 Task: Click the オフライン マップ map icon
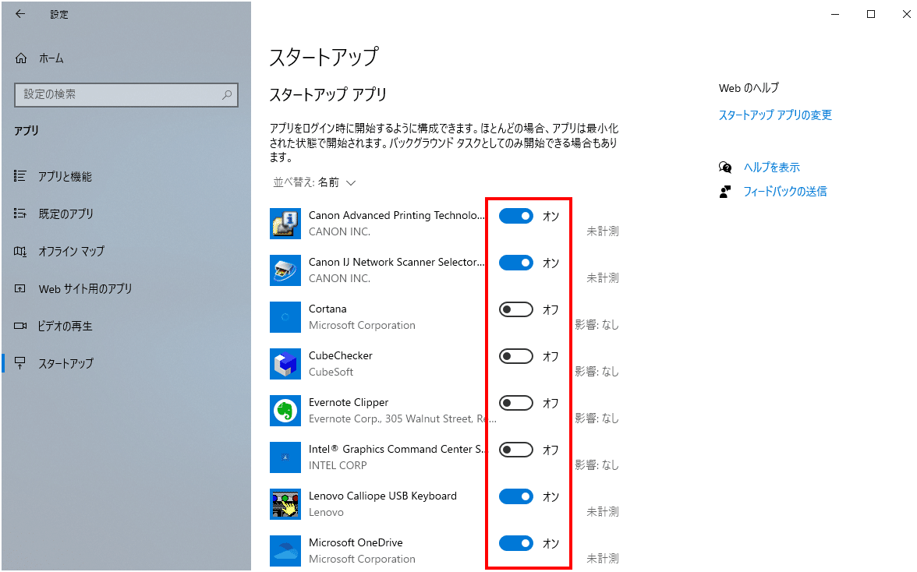click(x=20, y=251)
